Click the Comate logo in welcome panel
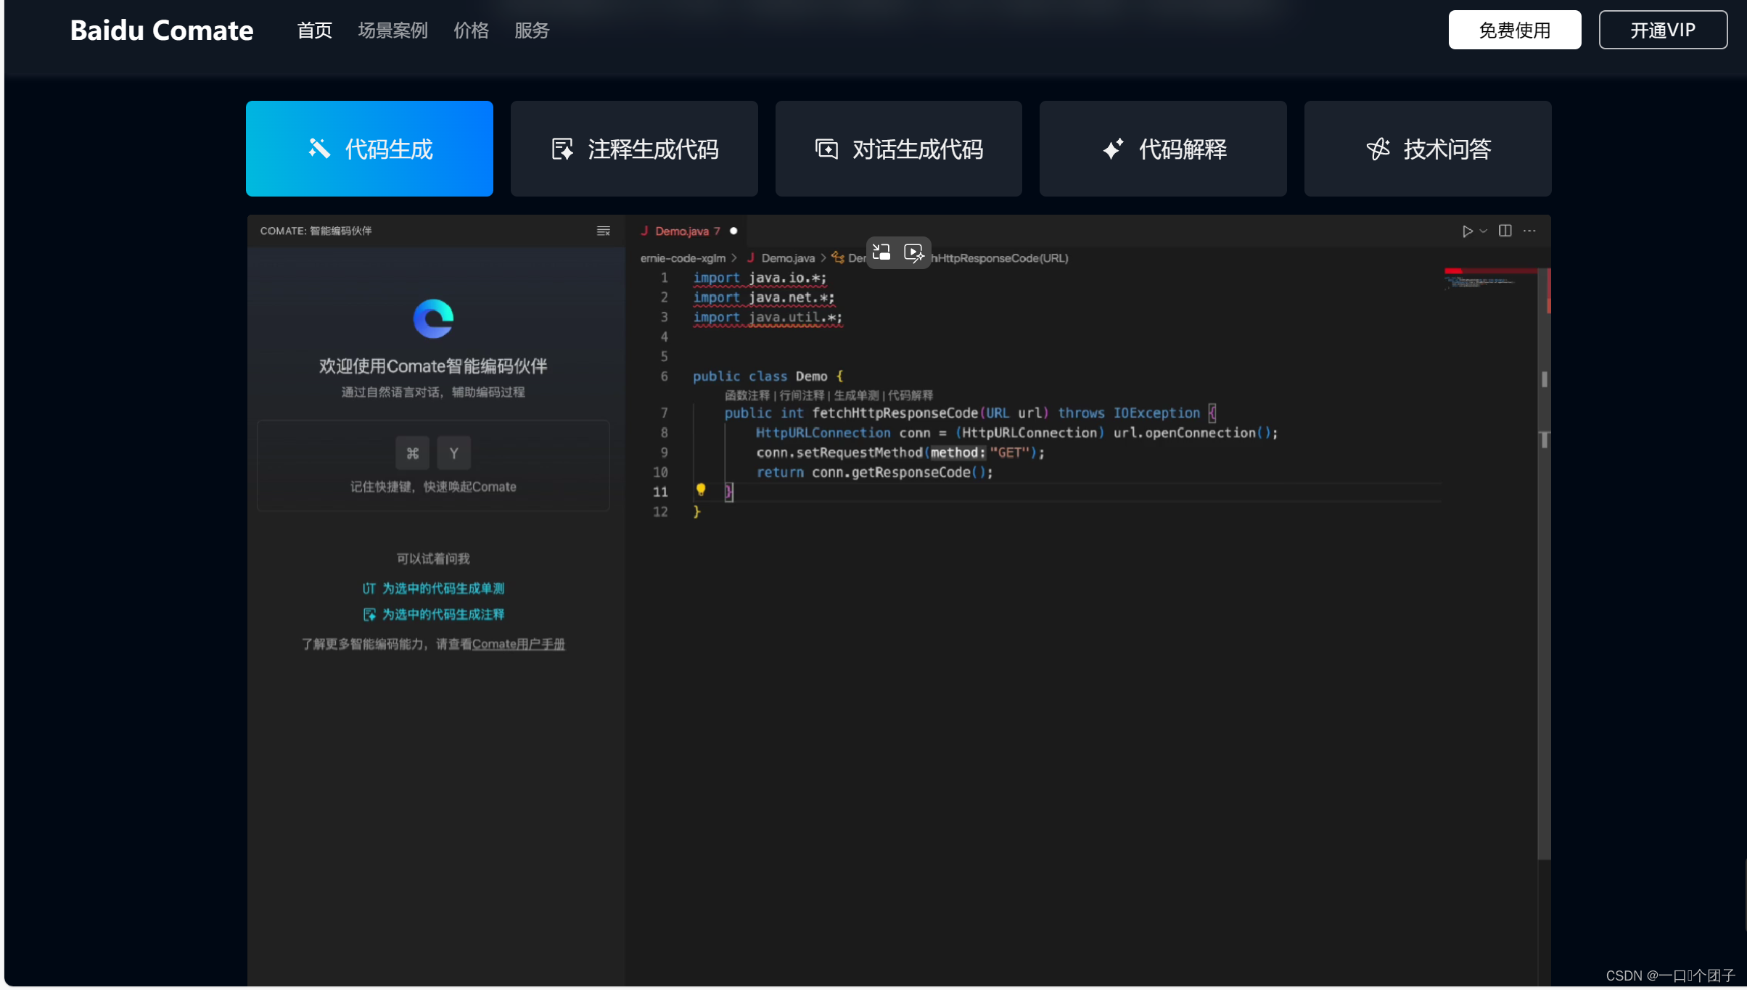The width and height of the screenshot is (1747, 990). click(433, 318)
